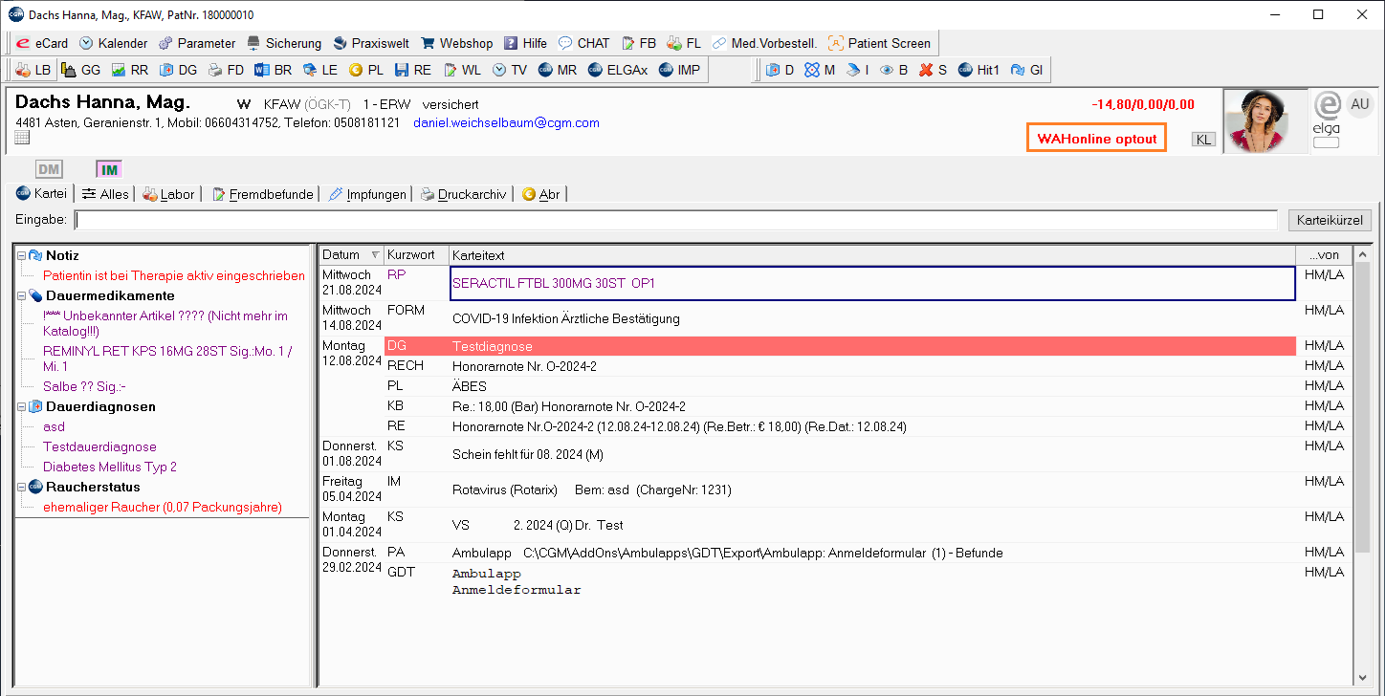The image size is (1385, 696).
Task: Toggle the pink IM badge
Action: tap(109, 169)
